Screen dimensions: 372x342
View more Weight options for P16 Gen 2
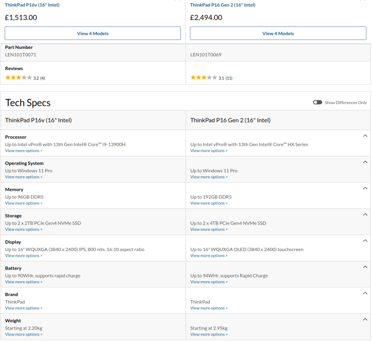[209, 335]
